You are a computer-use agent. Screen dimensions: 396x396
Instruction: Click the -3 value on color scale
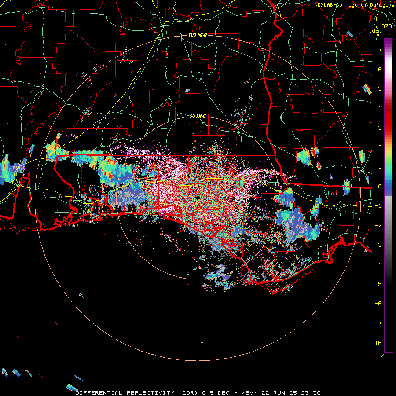click(x=378, y=245)
